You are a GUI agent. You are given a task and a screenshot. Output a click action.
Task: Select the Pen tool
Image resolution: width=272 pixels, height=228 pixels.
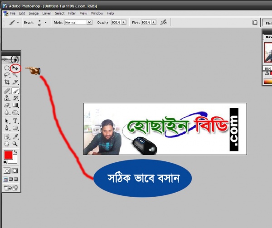tap(7, 128)
